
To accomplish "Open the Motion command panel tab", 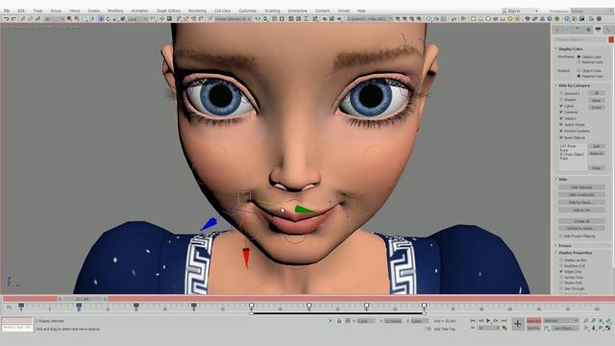I will point(588,30).
